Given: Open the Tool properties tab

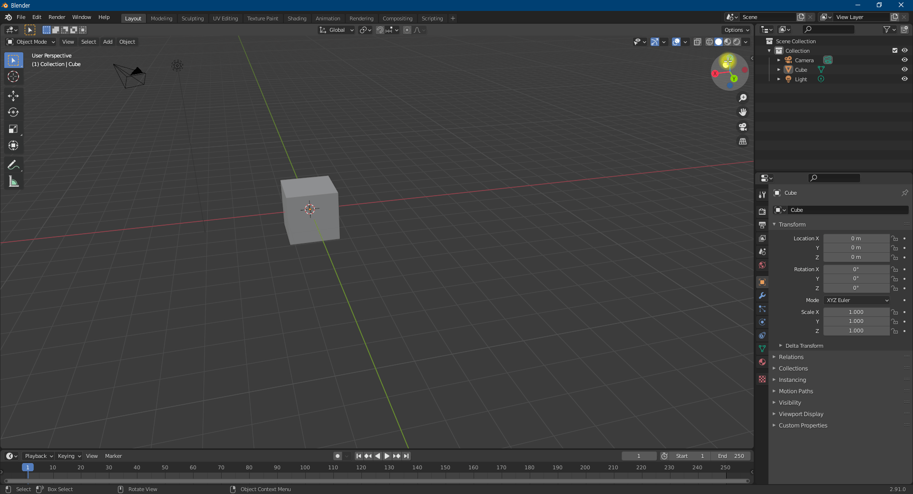Looking at the screenshot, I should click(762, 195).
